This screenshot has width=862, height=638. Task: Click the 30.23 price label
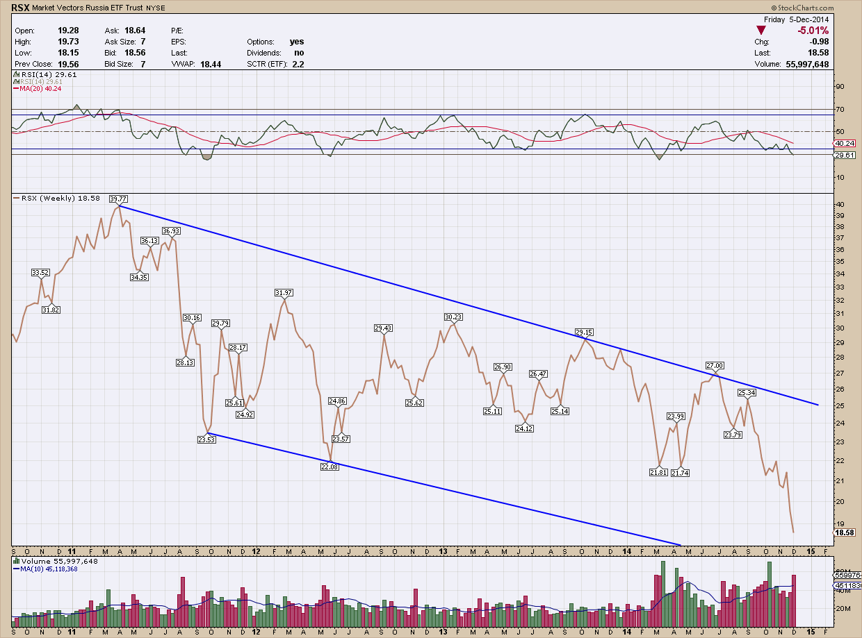point(453,317)
